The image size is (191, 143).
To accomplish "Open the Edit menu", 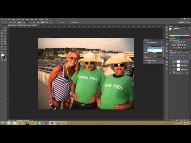I will [9, 19].
